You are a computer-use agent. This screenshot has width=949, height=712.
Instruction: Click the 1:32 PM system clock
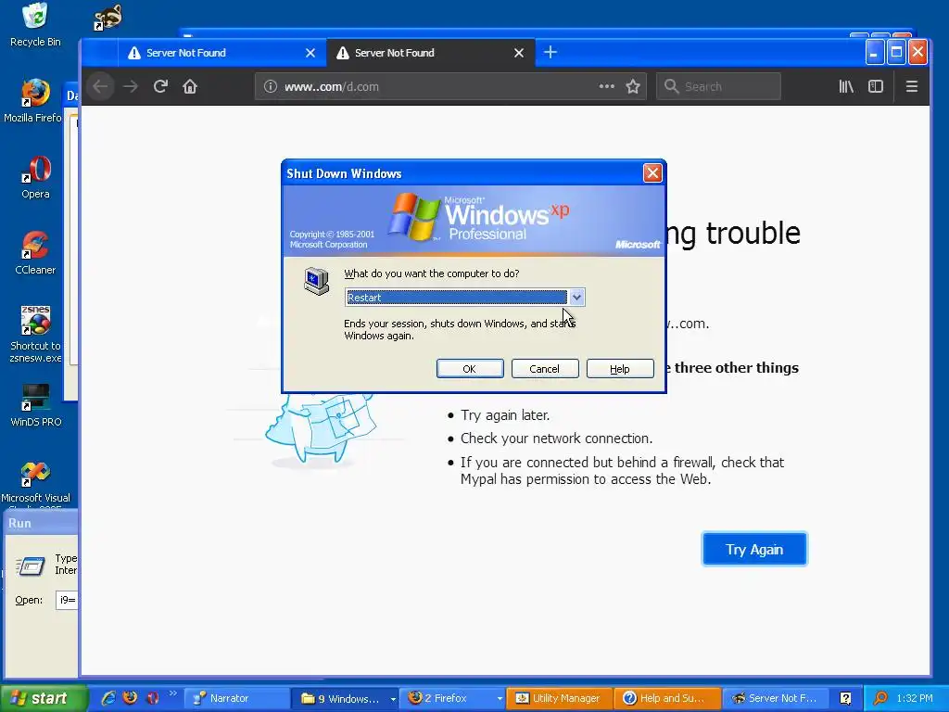915,698
